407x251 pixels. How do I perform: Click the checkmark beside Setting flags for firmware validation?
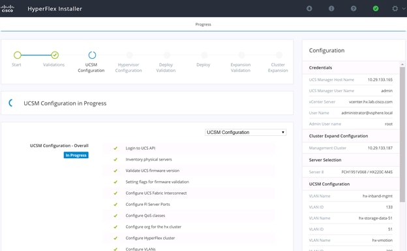(x=115, y=182)
